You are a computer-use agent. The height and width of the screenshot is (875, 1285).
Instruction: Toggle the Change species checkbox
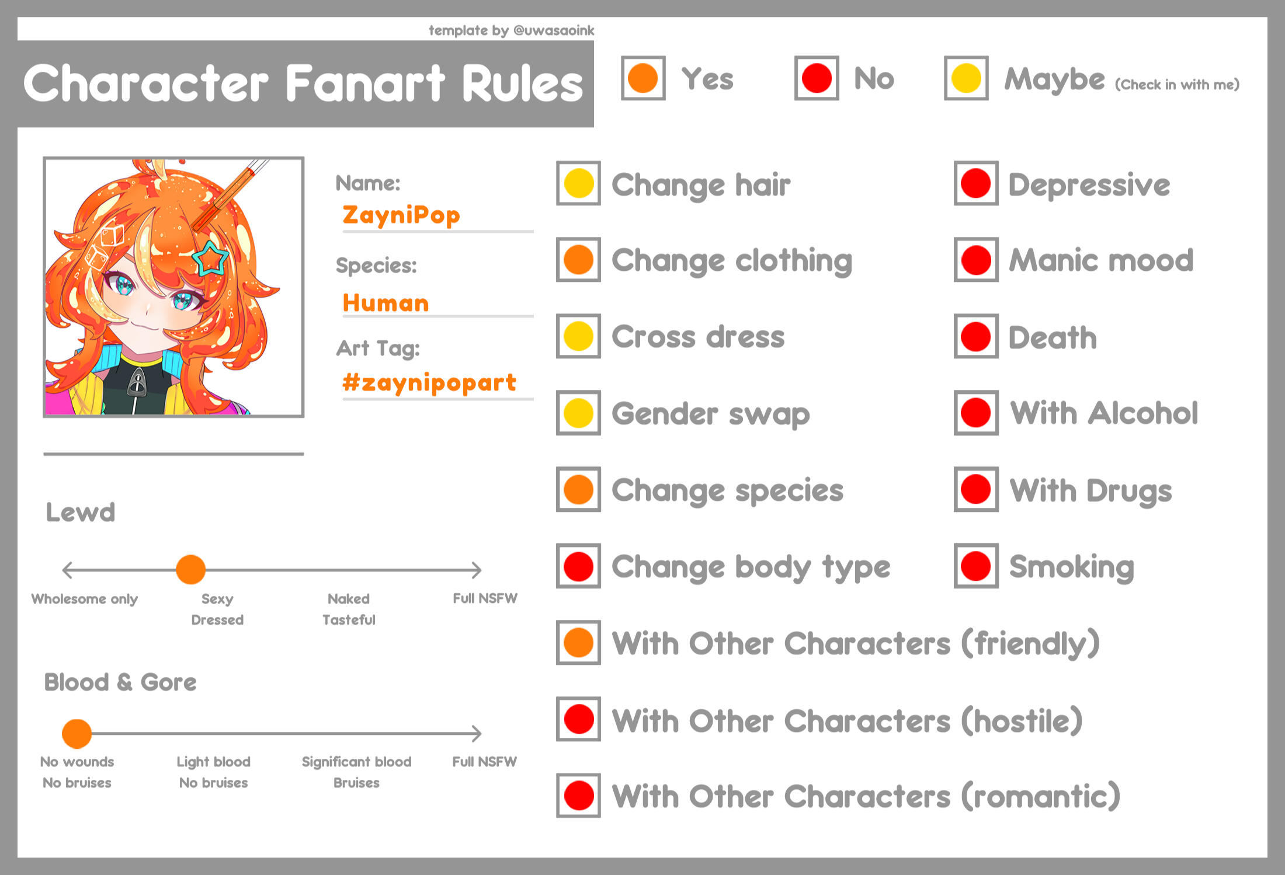[578, 489]
